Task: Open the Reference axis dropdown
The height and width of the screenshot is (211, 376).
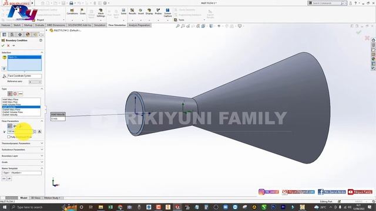Action: point(35,82)
